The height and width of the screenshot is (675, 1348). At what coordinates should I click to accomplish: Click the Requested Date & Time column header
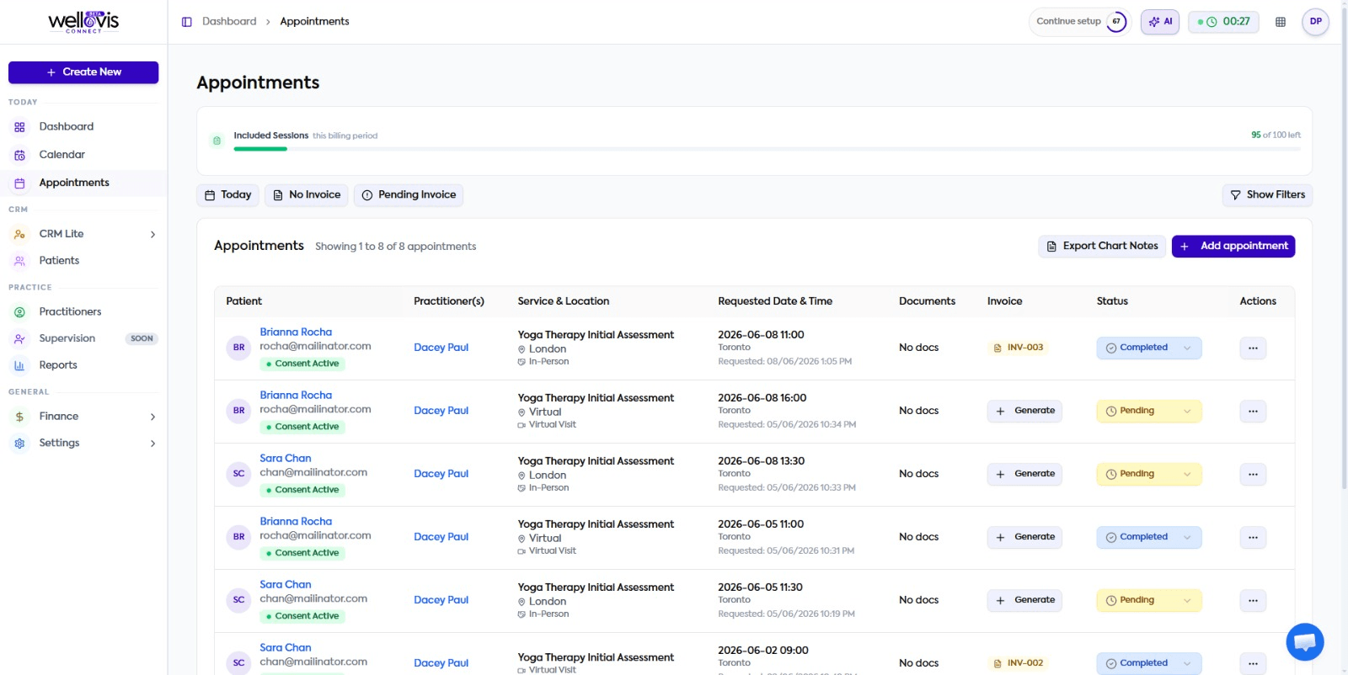pos(775,301)
